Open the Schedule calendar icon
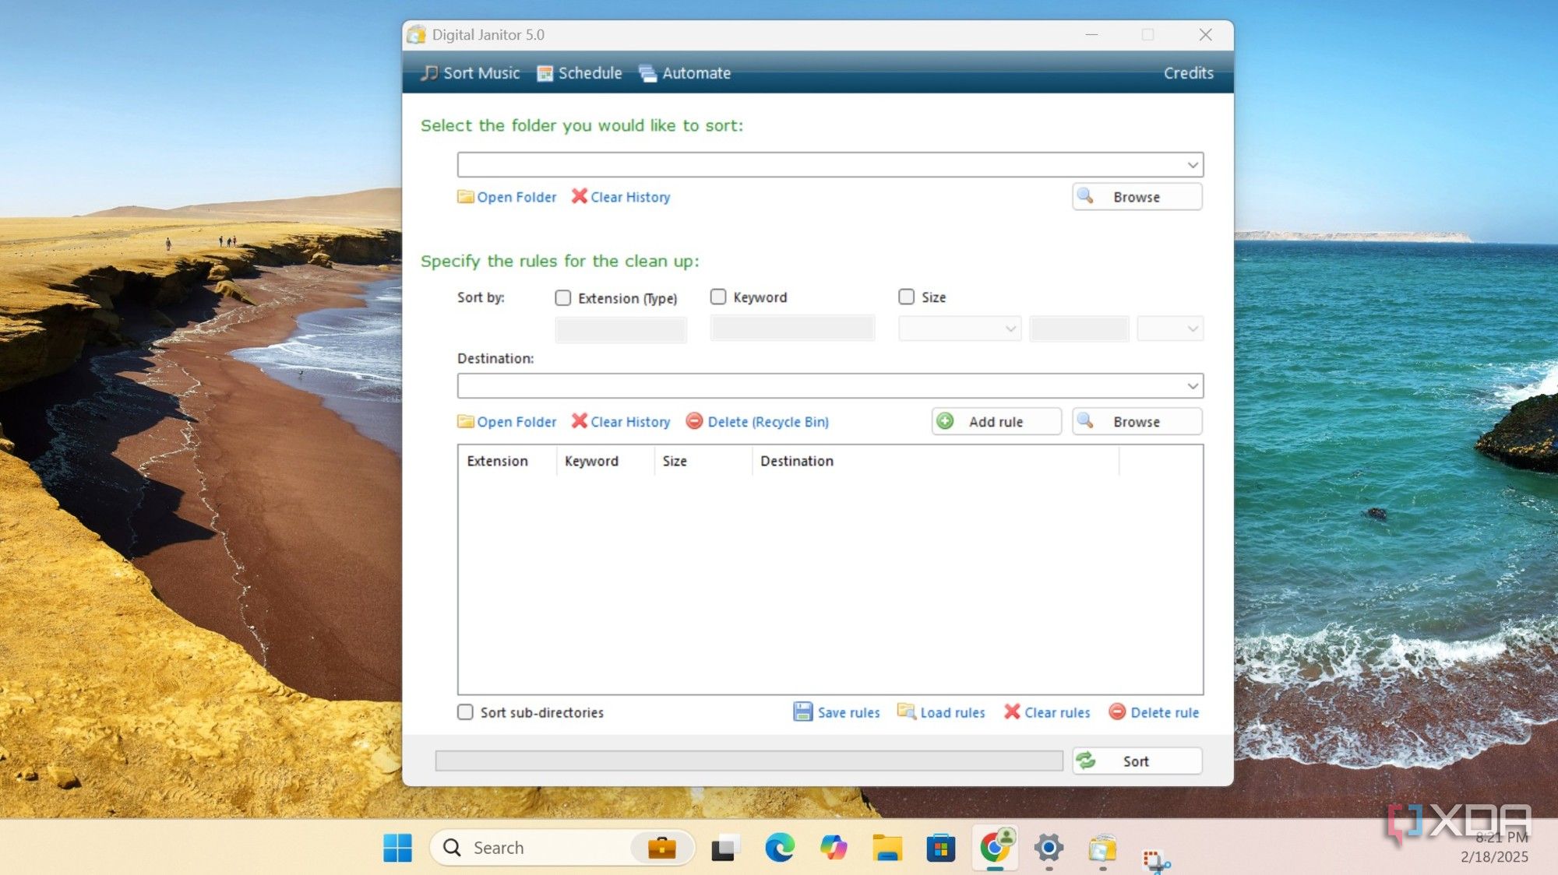This screenshot has height=875, width=1558. coord(545,73)
